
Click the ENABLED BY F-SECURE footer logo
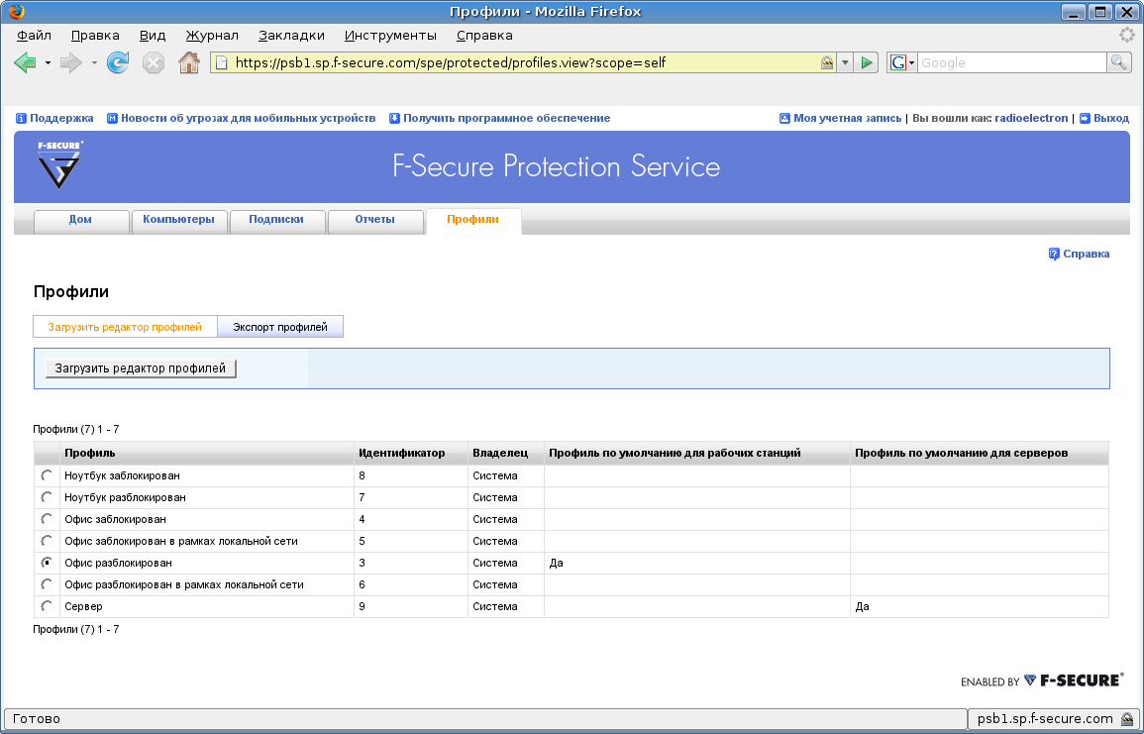click(1042, 681)
